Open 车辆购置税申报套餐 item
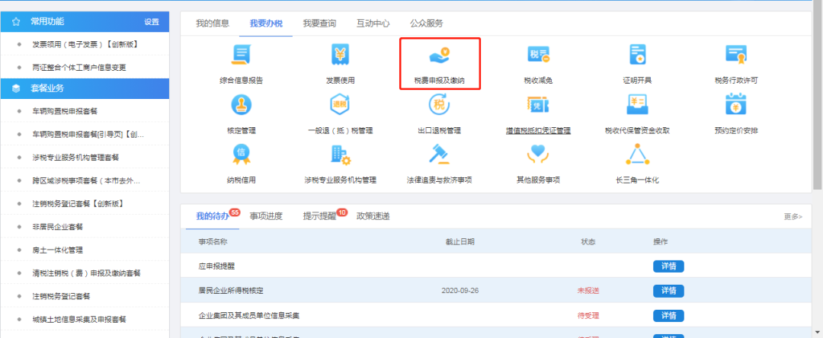 (x=65, y=111)
